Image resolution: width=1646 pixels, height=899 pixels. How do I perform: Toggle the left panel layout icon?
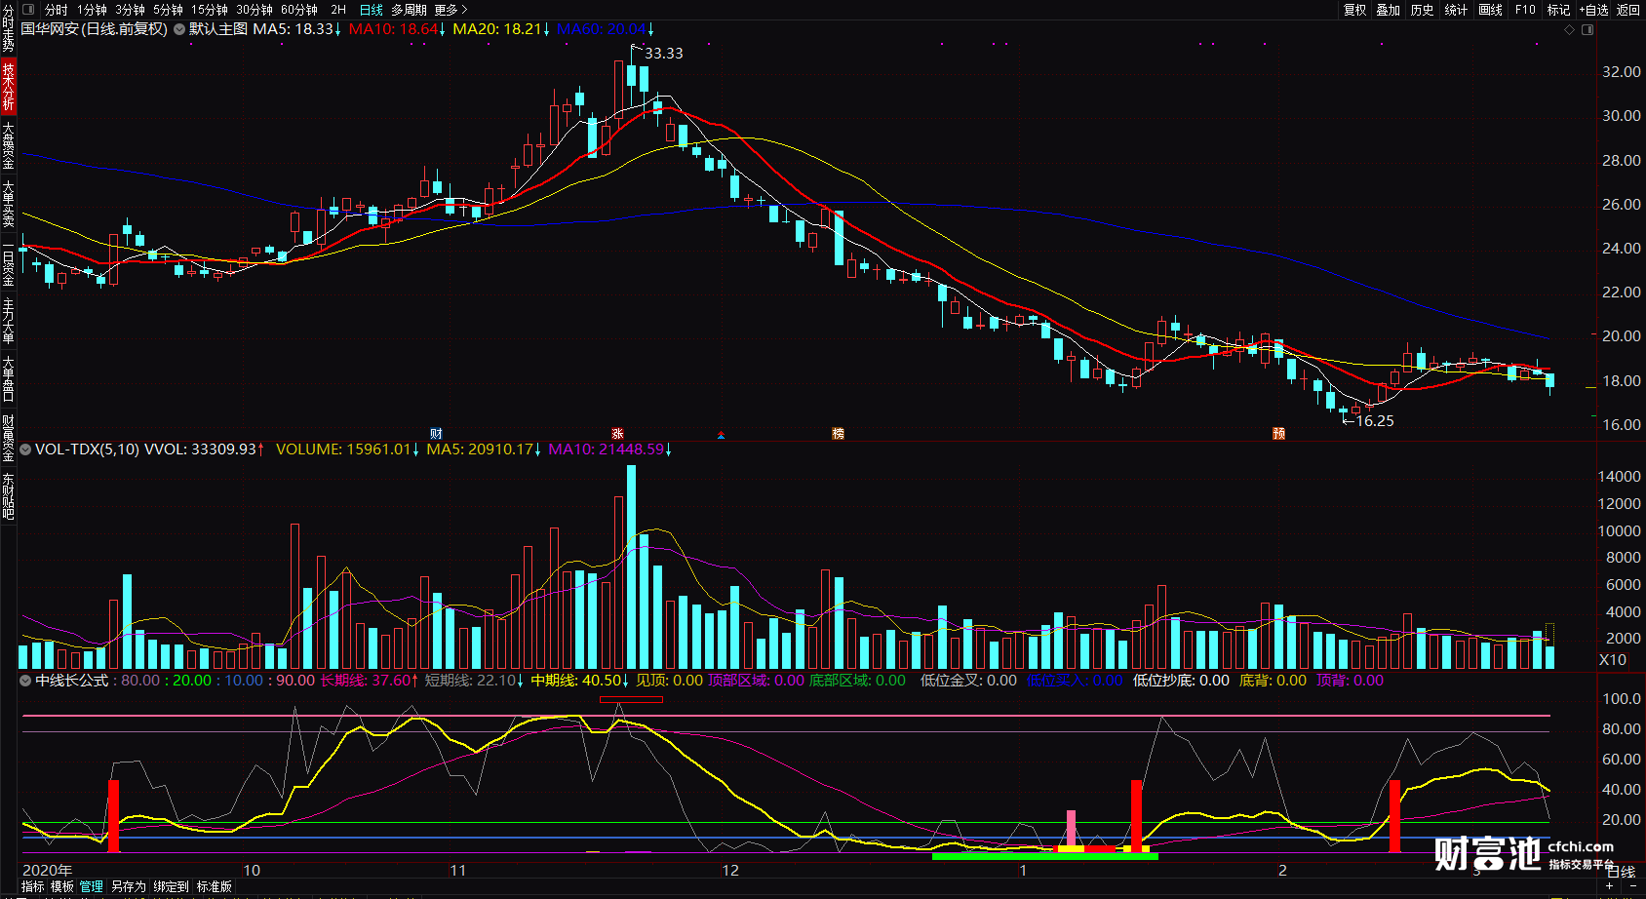[28, 10]
